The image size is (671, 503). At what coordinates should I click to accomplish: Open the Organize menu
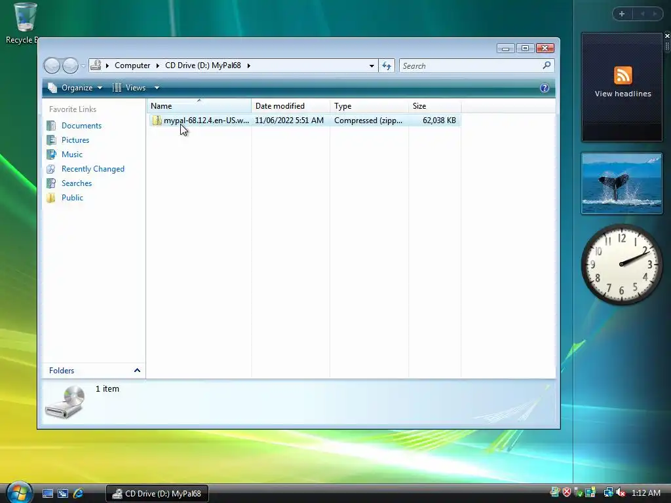[75, 88]
